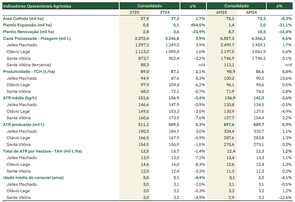Select the 2T24 column header
Viewport: 295px width, 202px height.
[x=165, y=12]
